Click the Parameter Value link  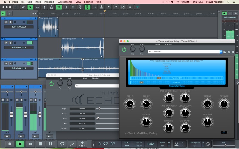click(x=177, y=86)
